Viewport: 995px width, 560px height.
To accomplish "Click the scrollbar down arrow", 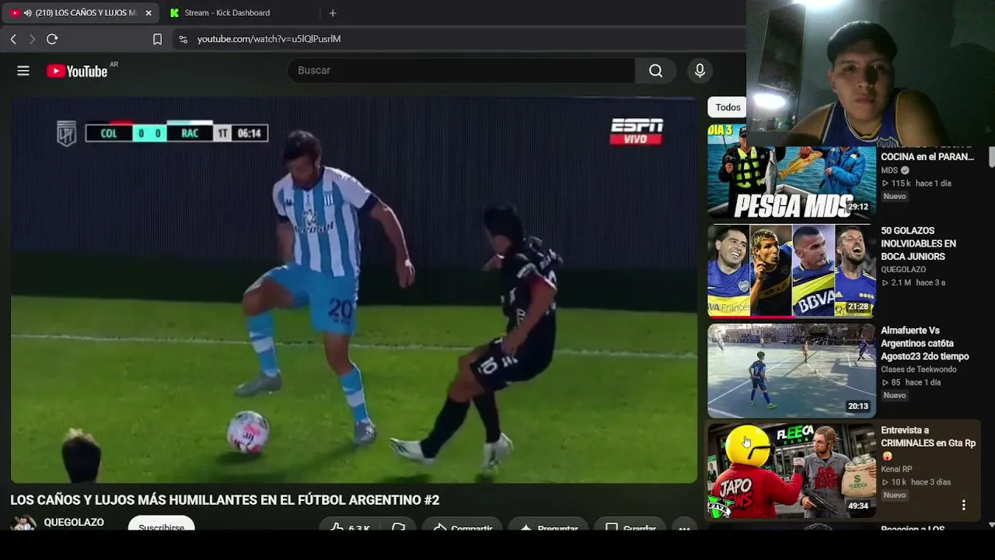I will (x=991, y=524).
